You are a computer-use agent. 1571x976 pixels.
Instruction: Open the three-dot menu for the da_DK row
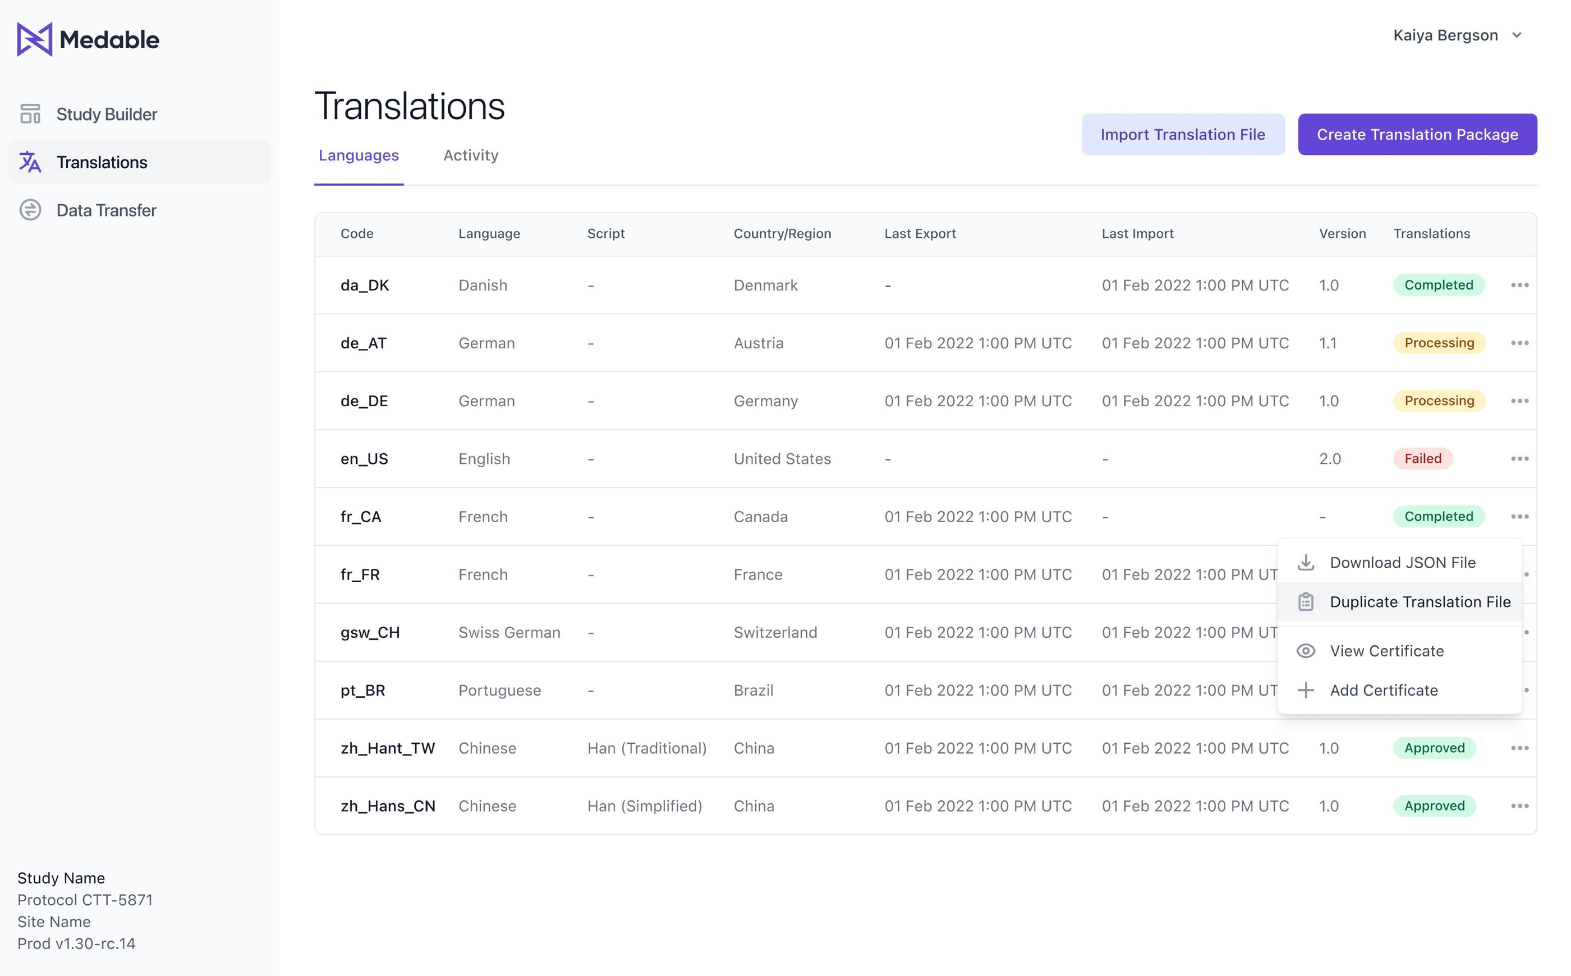(1519, 286)
